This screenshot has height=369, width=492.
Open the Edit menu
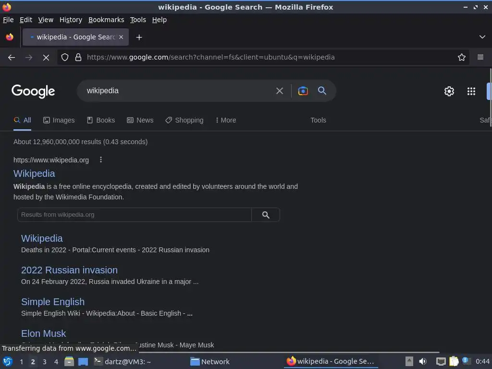[x=26, y=20]
